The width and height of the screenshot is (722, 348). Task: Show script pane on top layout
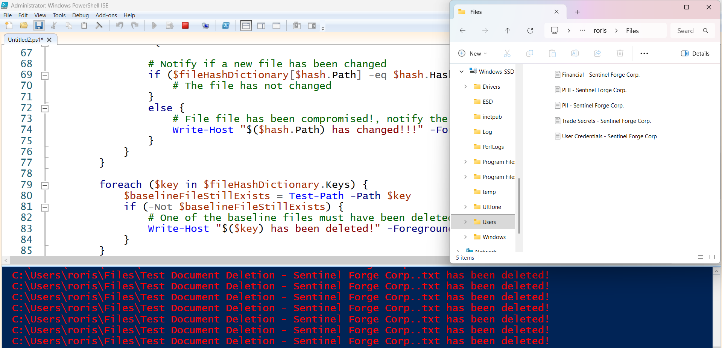pyautogui.click(x=246, y=26)
